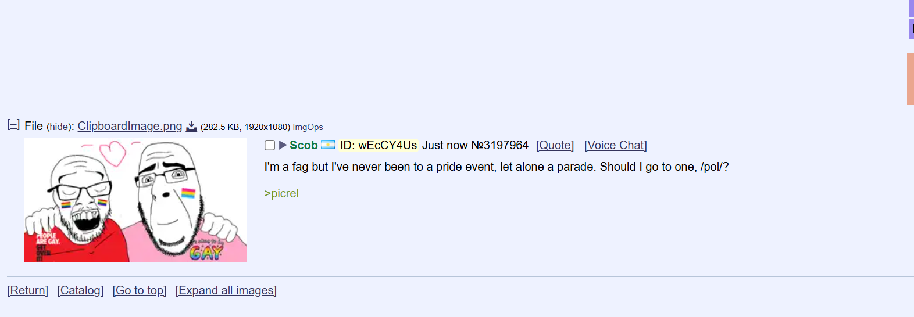
Task: Tick the checkbox beside the Scob post
Action: (270, 145)
